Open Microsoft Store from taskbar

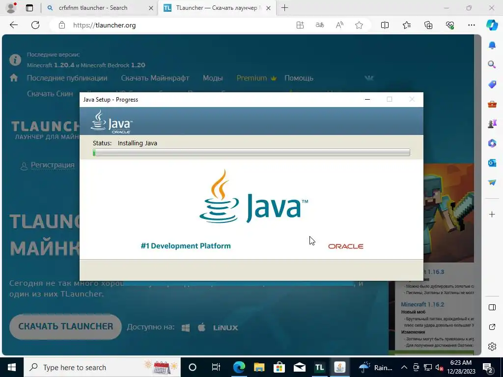point(279,367)
